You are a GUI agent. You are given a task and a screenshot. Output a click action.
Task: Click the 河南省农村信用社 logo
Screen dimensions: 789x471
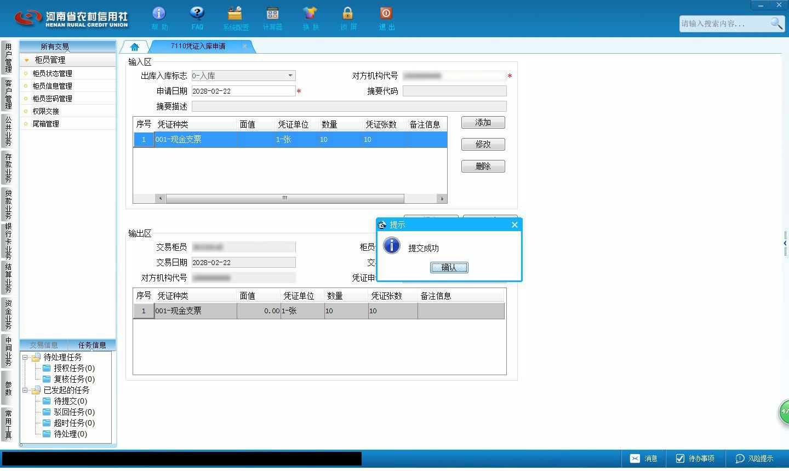click(x=71, y=18)
